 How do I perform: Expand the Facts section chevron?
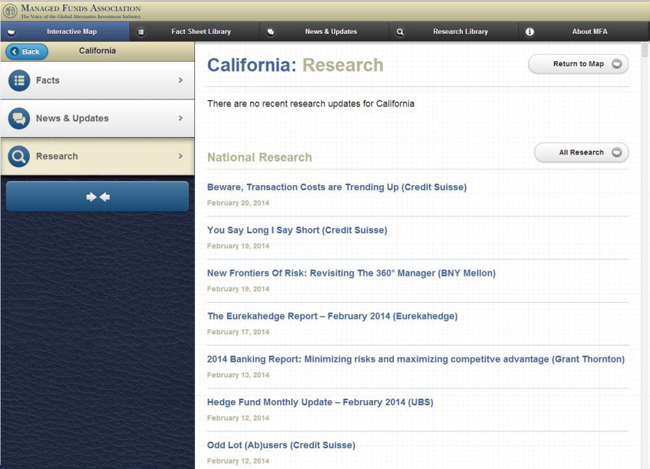tap(180, 80)
